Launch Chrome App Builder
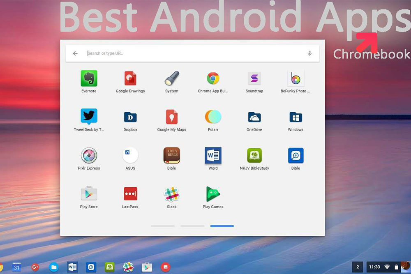The height and width of the screenshot is (274, 411). tap(213, 78)
